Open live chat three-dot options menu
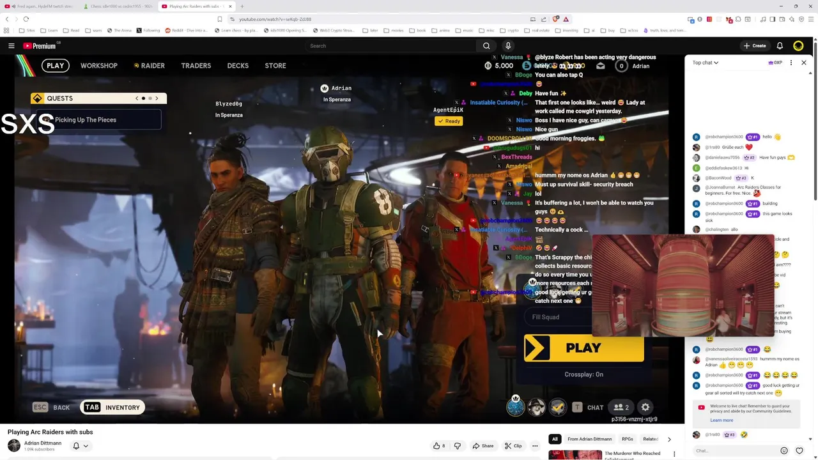The height and width of the screenshot is (460, 818). coord(791,63)
